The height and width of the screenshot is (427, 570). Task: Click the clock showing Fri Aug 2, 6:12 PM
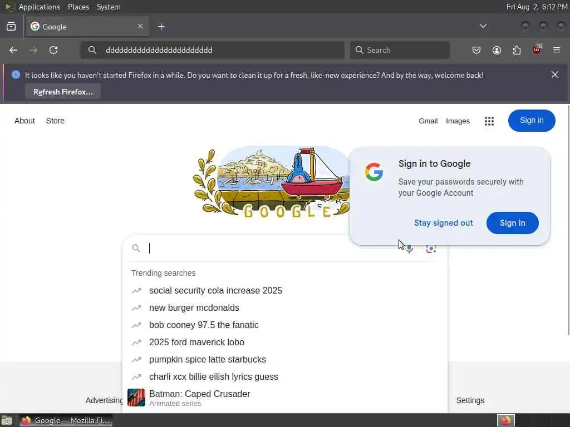(537, 7)
